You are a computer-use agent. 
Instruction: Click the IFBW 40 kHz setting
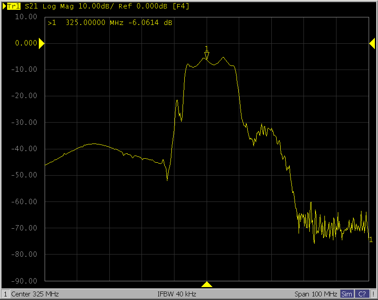[x=177, y=294]
